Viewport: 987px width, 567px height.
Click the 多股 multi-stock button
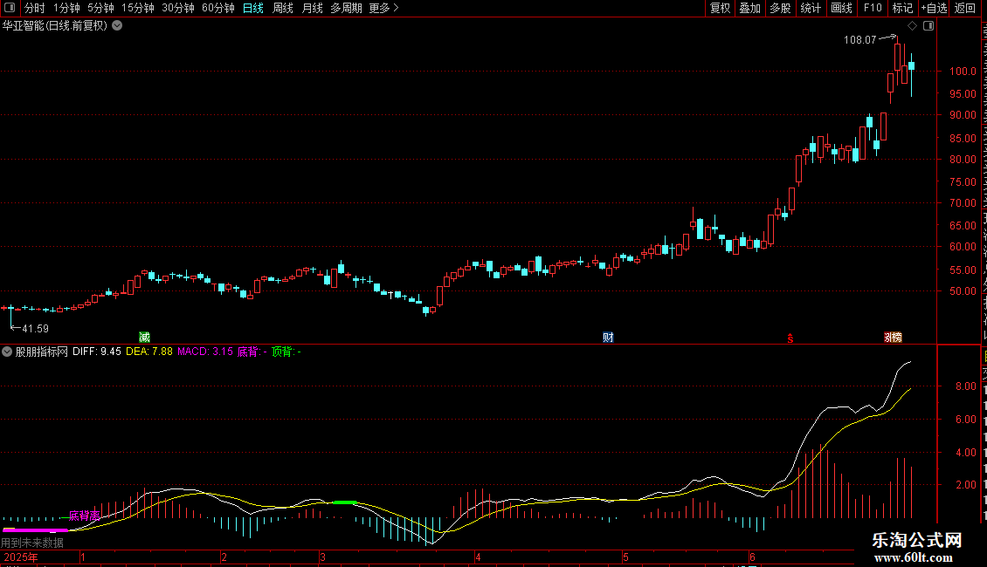point(780,8)
